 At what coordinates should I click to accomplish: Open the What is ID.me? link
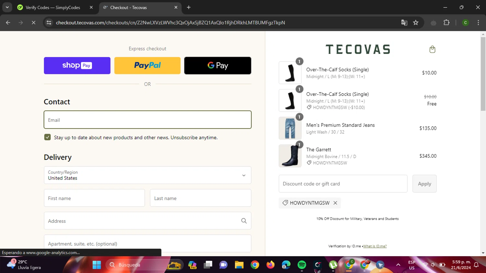[375, 246]
